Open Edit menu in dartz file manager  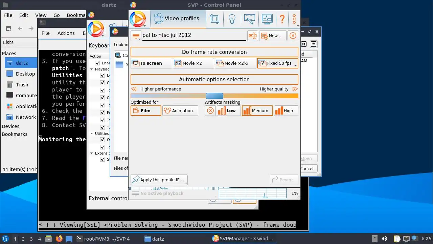[24, 15]
